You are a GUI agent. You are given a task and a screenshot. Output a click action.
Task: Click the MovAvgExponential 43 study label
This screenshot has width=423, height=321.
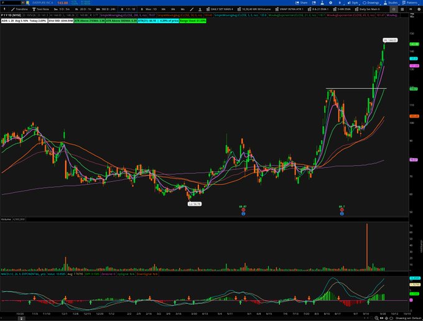click(351, 16)
